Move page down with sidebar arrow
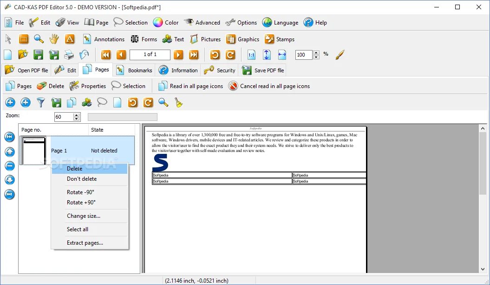The height and width of the screenshot is (285, 490). (10, 180)
